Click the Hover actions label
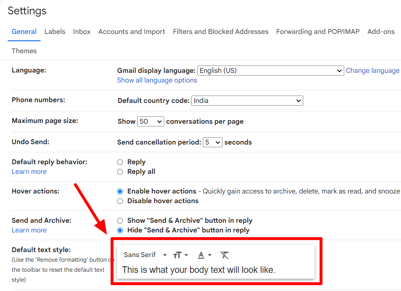Viewport: 401px width, 291px height. pos(36,191)
